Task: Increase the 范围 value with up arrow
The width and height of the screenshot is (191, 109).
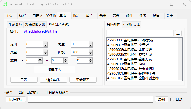Action: [x=46, y=43]
